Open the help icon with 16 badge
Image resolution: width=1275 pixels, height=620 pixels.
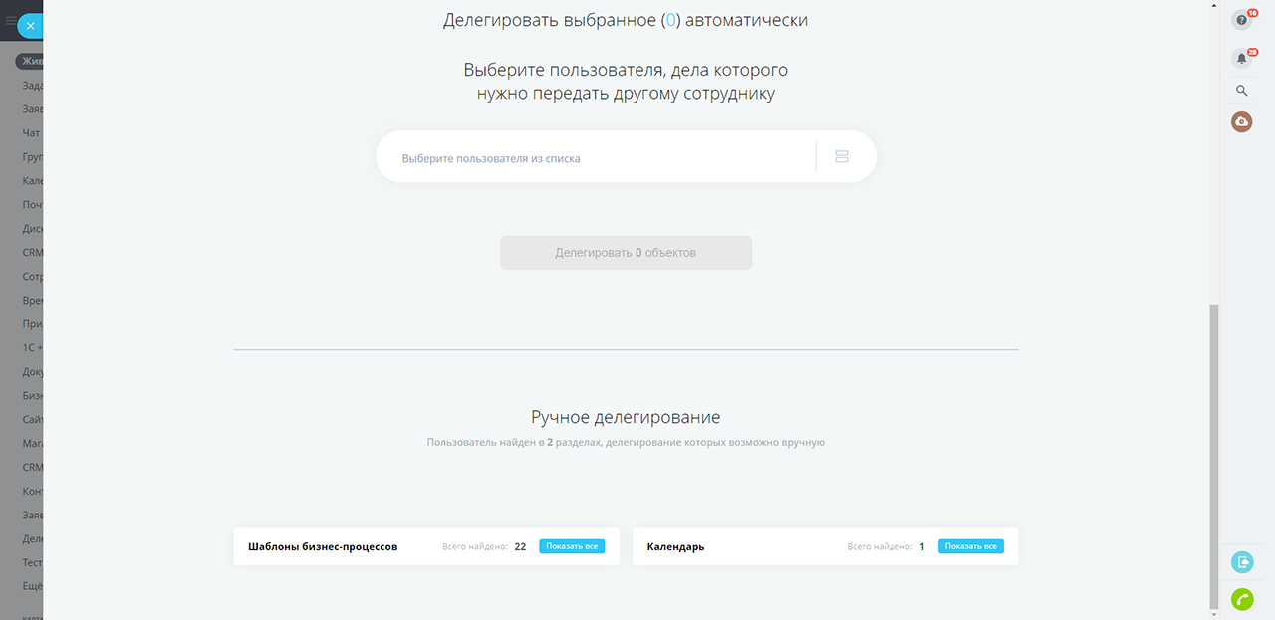pos(1241,20)
